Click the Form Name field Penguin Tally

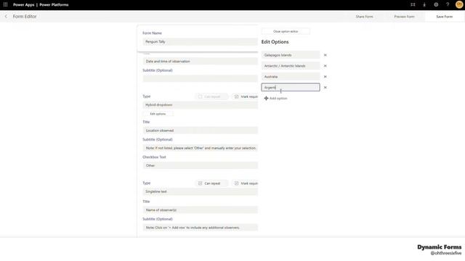pyautogui.click(x=201, y=42)
